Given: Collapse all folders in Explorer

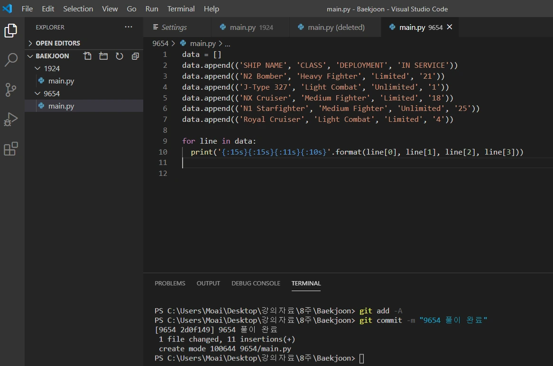Looking at the screenshot, I should [x=135, y=56].
